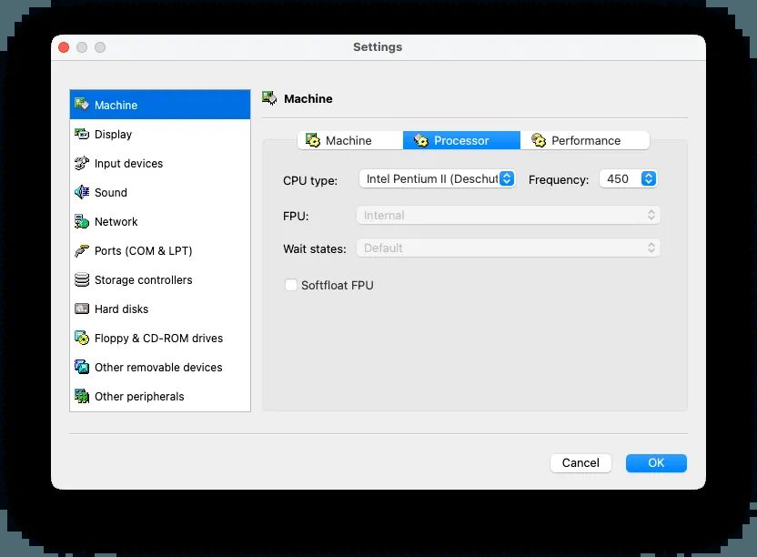Screen dimensions: 757x557
Task: Click the Frequency label
Action: click(x=559, y=179)
